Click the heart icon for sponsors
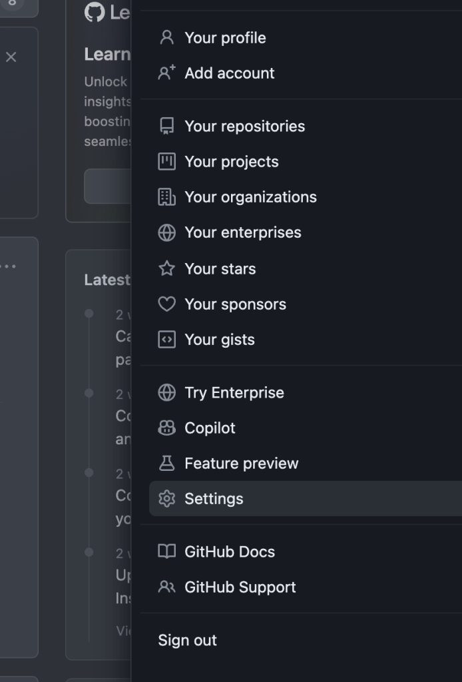Viewport: 462px width, 682px height. click(x=166, y=304)
